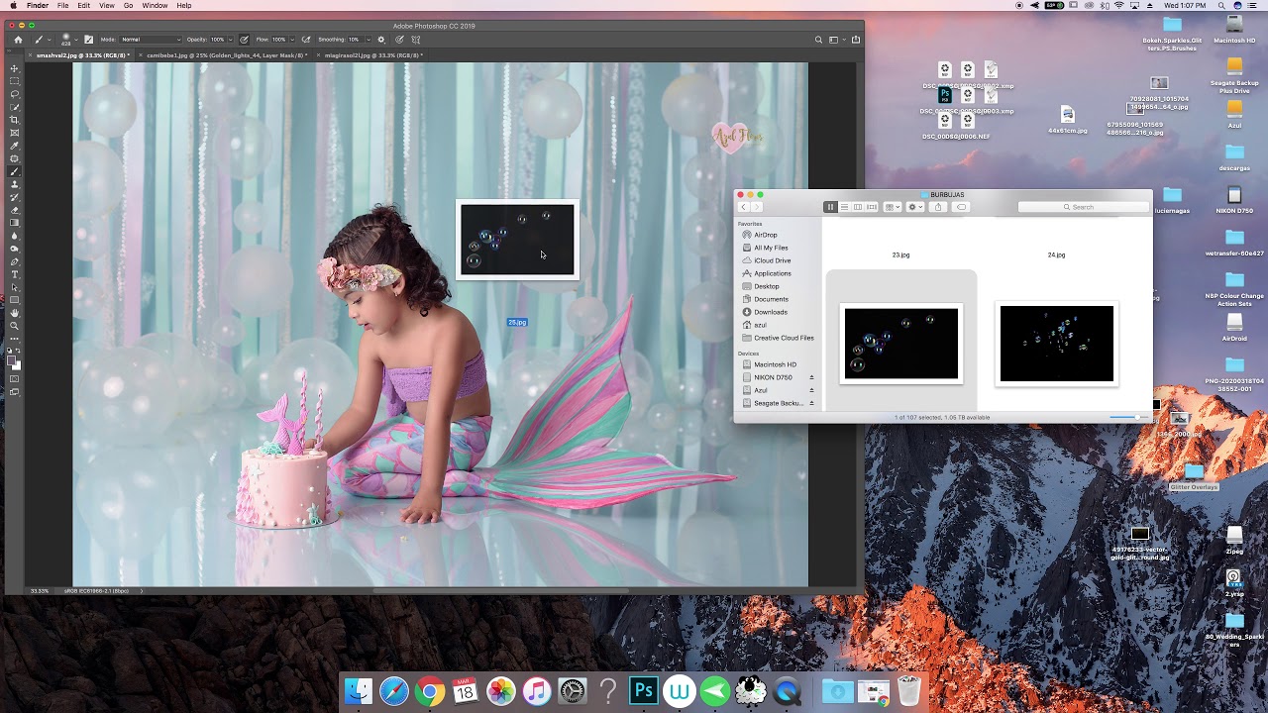Toggle pressure for size button
Viewport: 1268px width, 713px height.
(399, 40)
